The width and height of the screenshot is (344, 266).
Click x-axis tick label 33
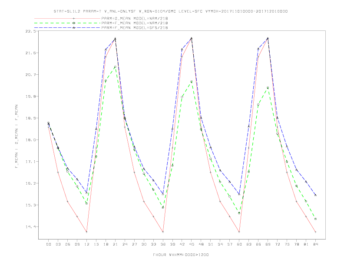[x=153, y=244]
